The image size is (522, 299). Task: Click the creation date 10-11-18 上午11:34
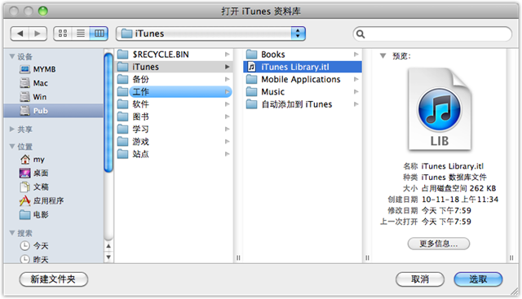(460, 200)
